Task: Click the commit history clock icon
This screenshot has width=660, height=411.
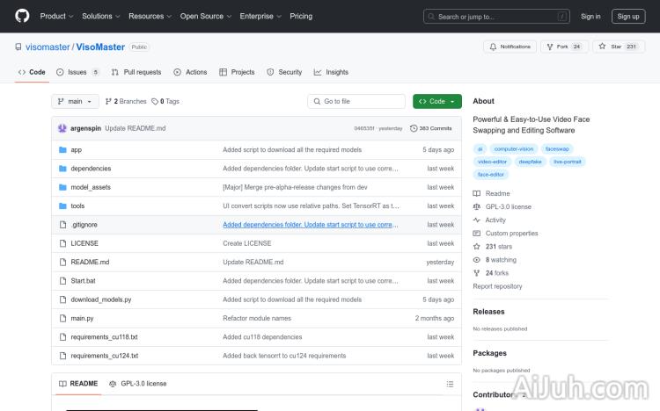Action: [412, 128]
